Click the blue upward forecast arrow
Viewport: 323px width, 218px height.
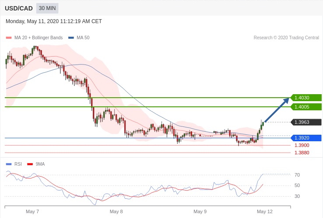click(277, 110)
